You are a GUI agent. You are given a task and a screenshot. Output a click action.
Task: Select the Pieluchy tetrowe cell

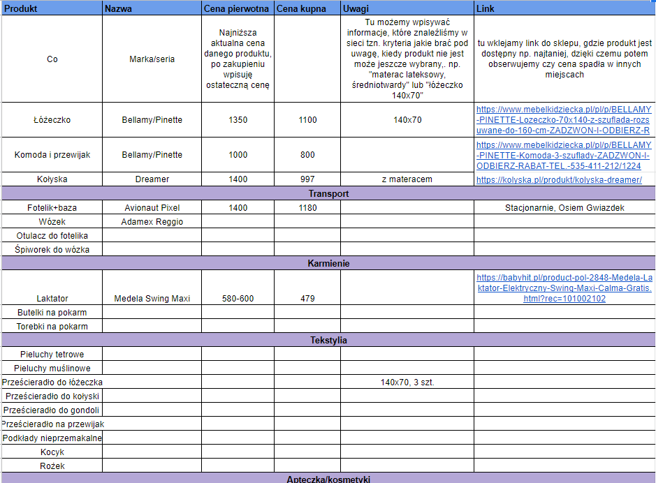tap(52, 355)
